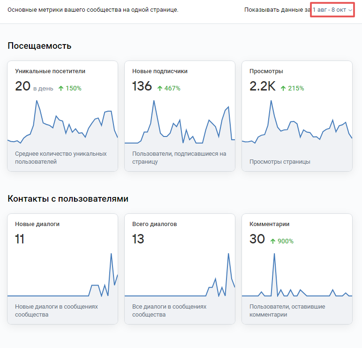Click the Просмотры line chart
The height and width of the screenshot is (348, 362).
(297, 122)
